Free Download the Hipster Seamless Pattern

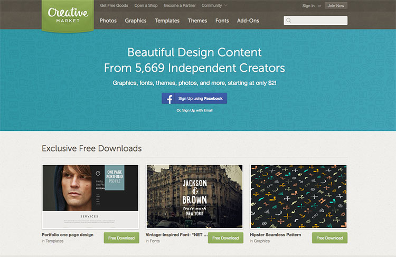point(329,238)
